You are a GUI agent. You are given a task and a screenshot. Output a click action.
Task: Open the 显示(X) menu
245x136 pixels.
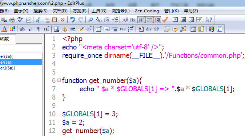[x=21, y=11]
